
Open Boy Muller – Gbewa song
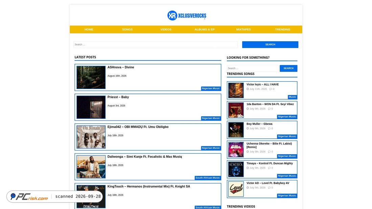259,124
